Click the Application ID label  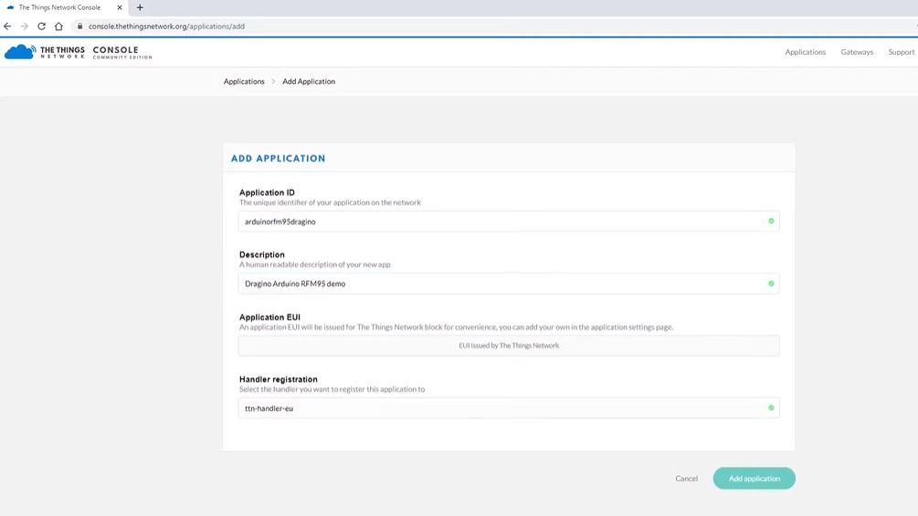tap(267, 193)
